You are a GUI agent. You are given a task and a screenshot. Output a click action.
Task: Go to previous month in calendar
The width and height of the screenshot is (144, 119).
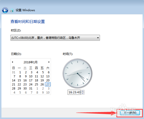12,62
